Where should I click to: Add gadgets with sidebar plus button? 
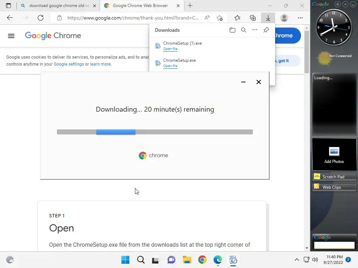[338, 4]
